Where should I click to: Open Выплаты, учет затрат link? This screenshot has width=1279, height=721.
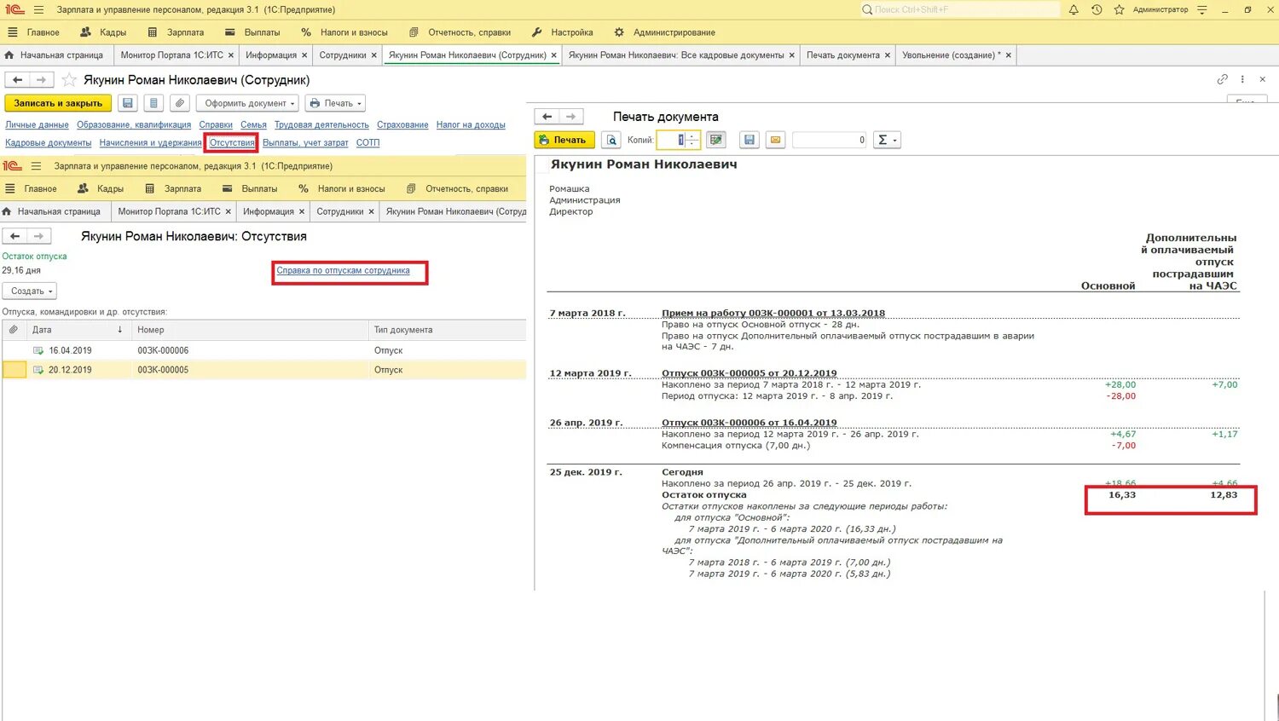click(305, 142)
